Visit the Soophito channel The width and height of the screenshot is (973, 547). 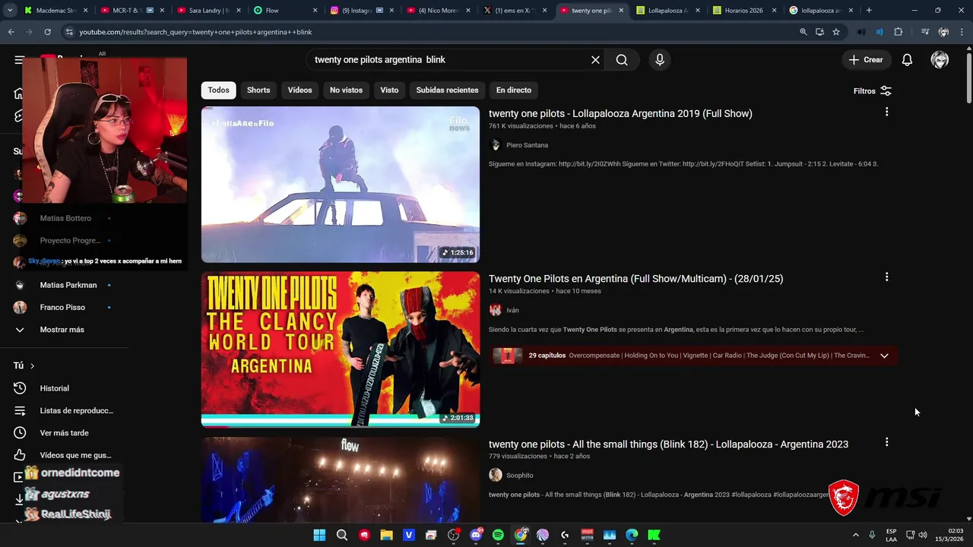pyautogui.click(x=519, y=476)
